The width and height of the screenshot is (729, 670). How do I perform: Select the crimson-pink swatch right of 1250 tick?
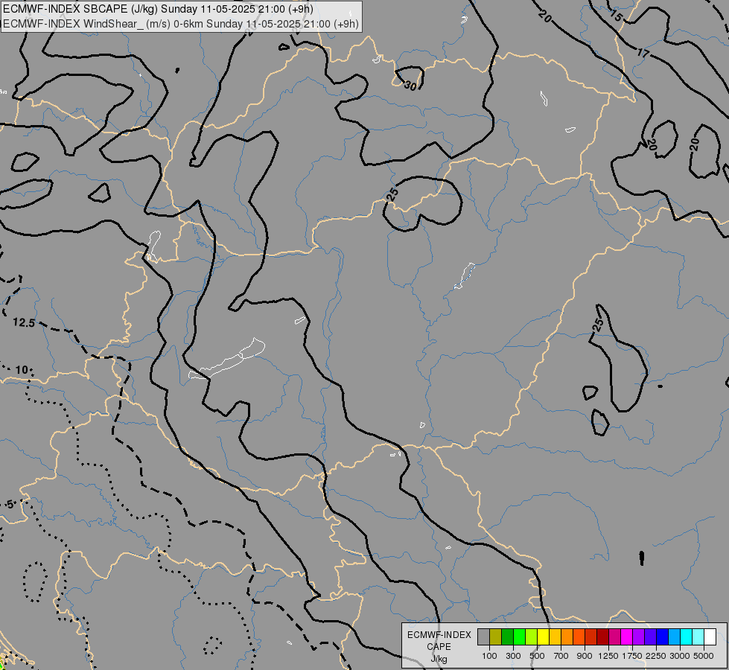[x=614, y=636]
